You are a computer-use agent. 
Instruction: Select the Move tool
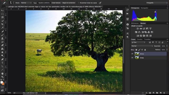pyautogui.click(x=2, y=11)
